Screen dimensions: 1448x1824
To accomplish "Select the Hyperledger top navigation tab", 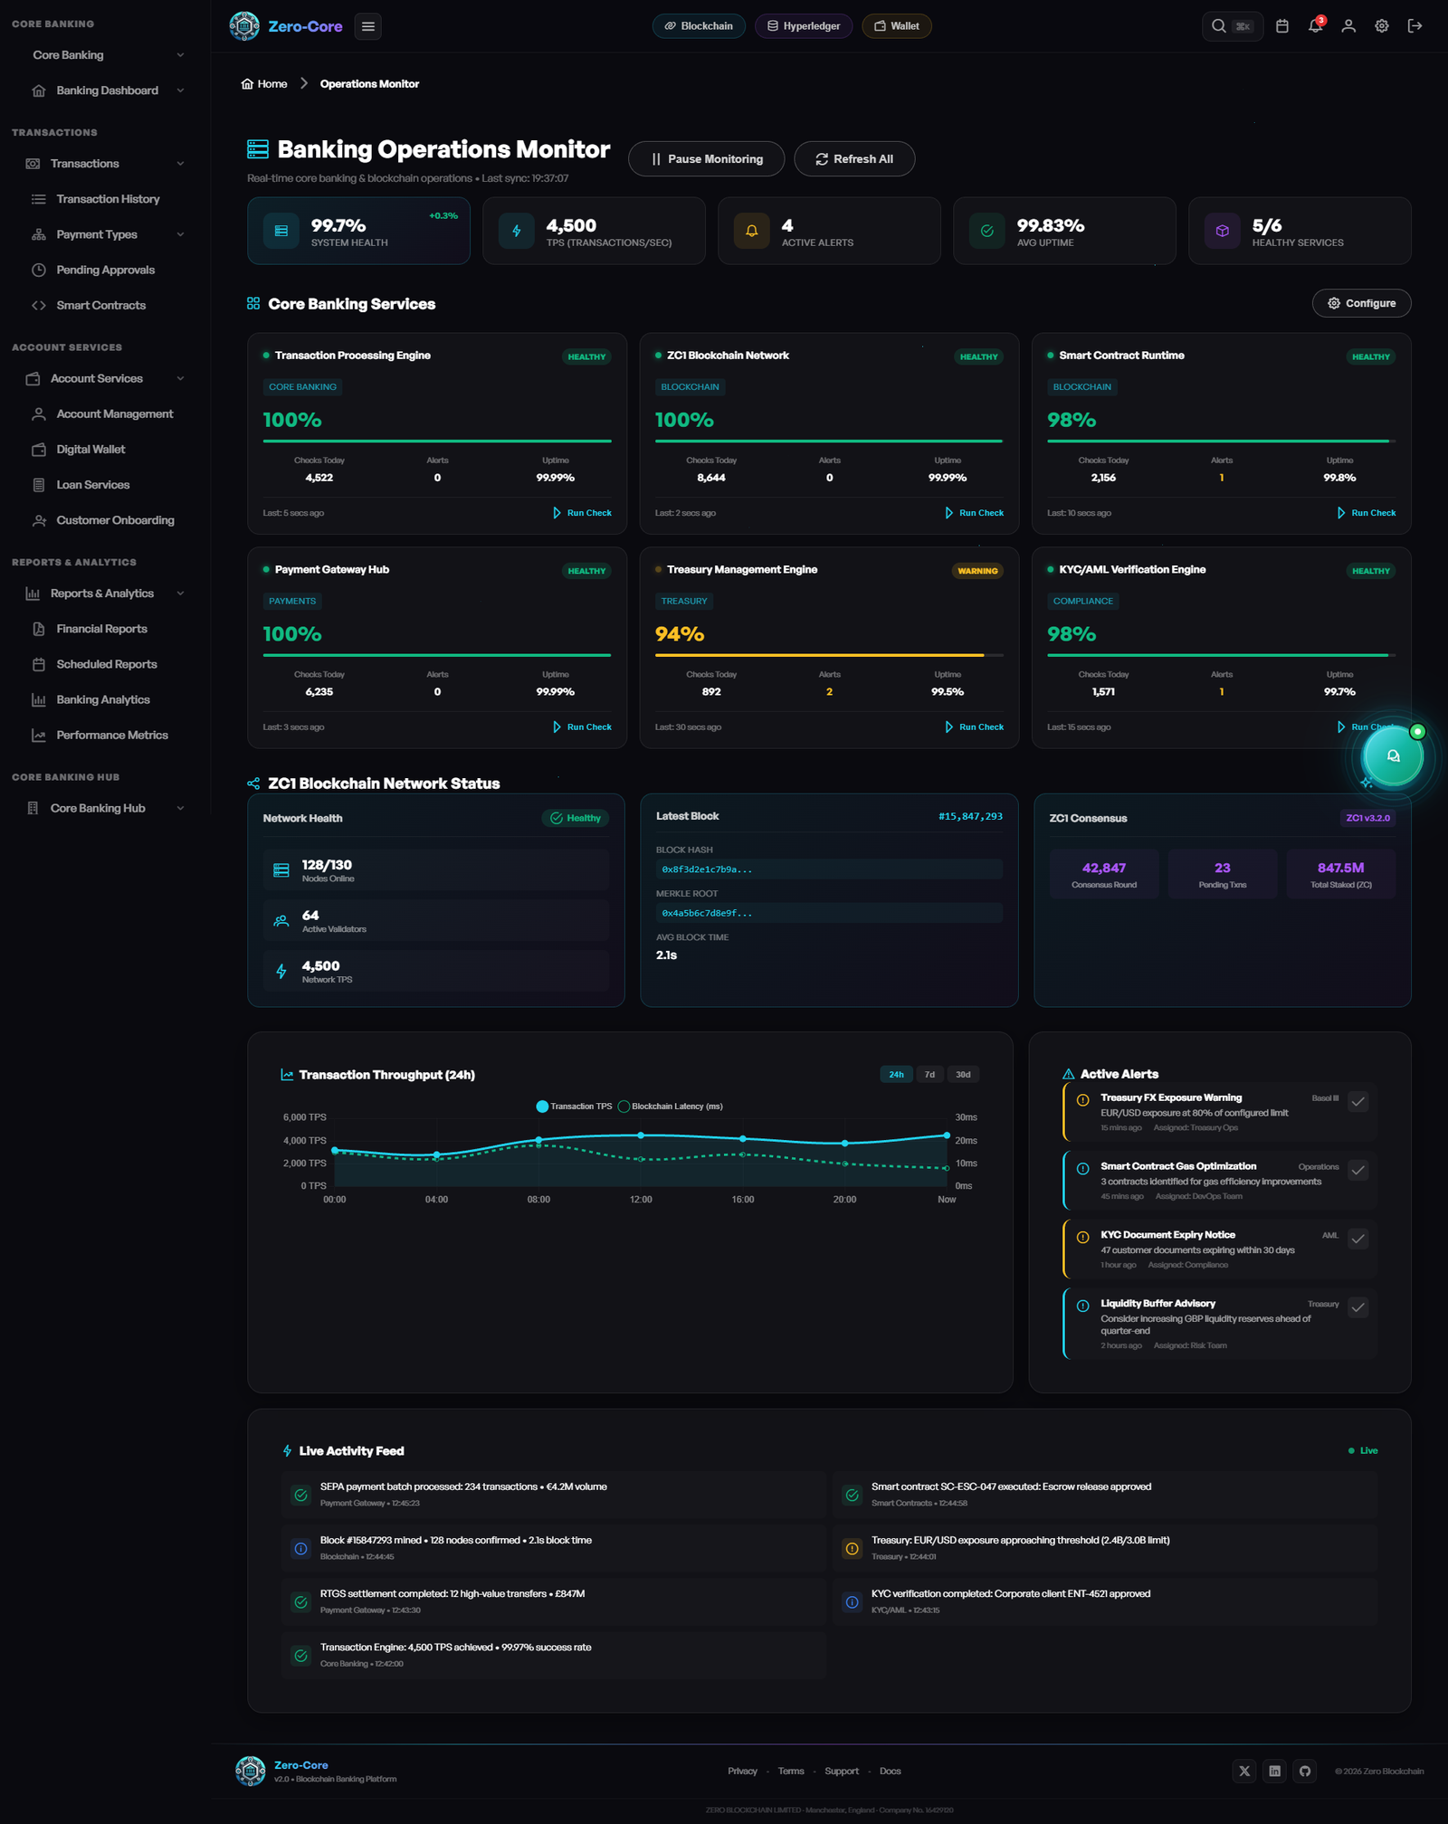I will (804, 26).
